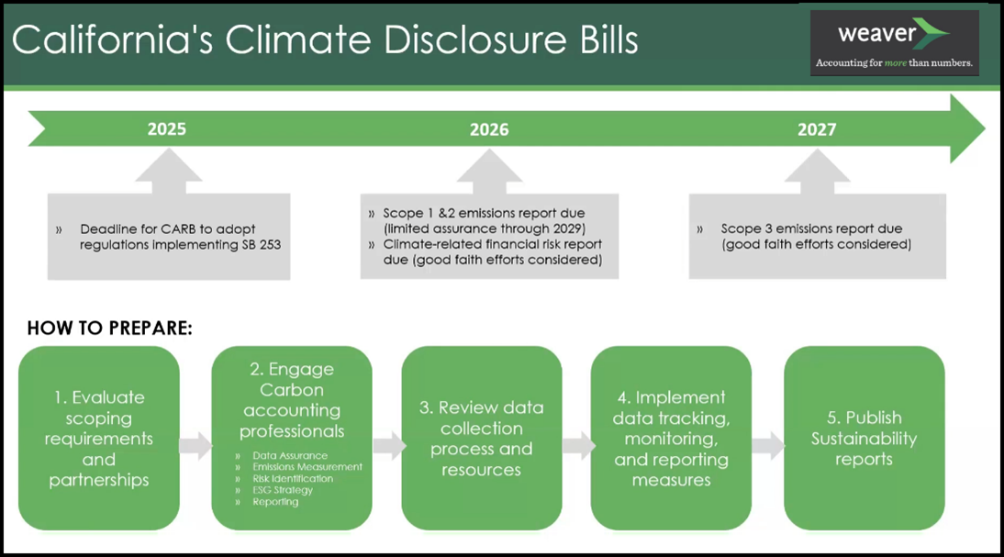The height and width of the screenshot is (557, 1004).
Task: Select the Publish Sustainability reports step
Action: pyautogui.click(x=864, y=438)
